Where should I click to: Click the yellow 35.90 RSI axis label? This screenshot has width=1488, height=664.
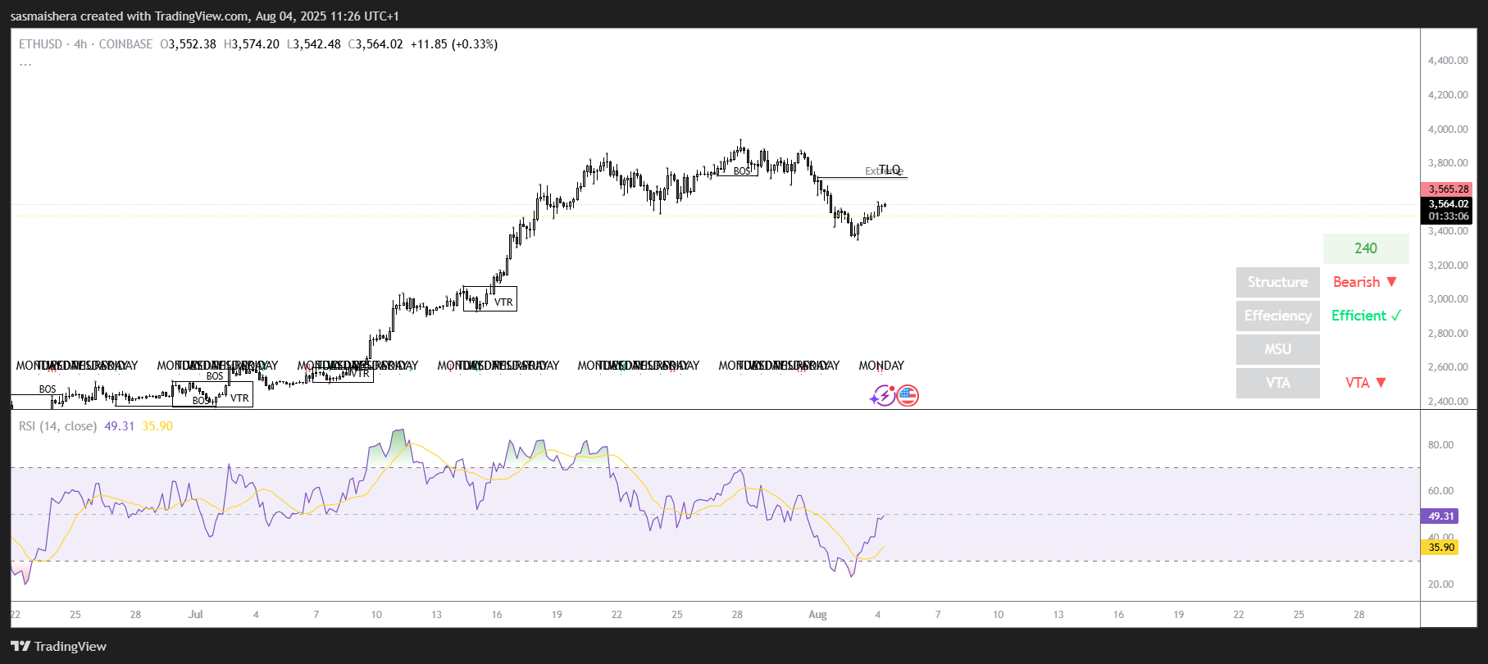[1440, 548]
